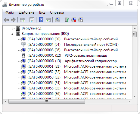Click the PS/2 mouse icon
Screen dimensions: 140x114
(23, 55)
